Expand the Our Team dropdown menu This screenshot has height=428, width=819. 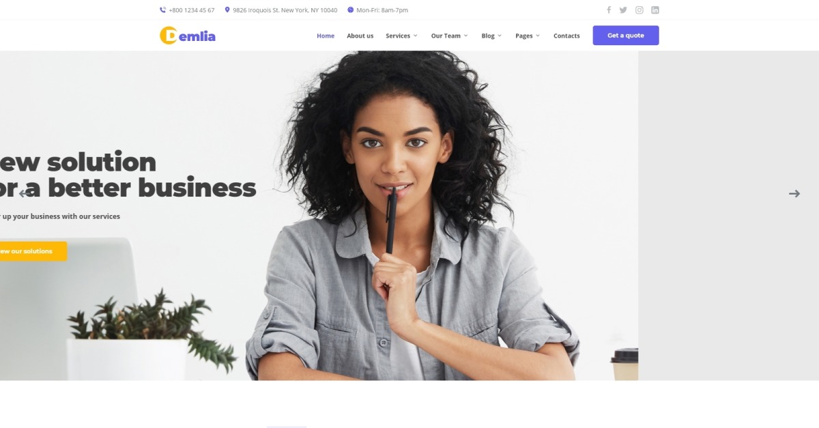pos(449,35)
